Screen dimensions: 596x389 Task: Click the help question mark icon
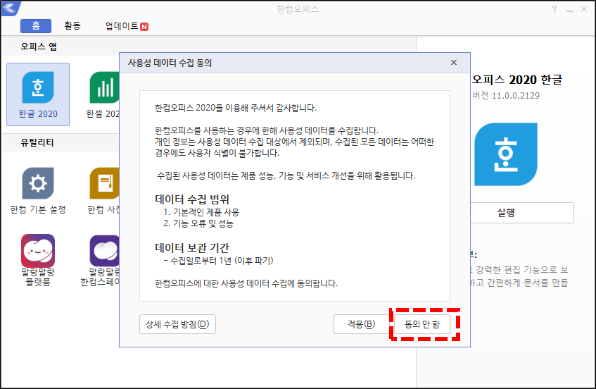point(554,9)
